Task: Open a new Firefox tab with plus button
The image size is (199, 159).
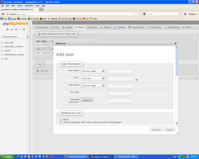Action: (41, 9)
